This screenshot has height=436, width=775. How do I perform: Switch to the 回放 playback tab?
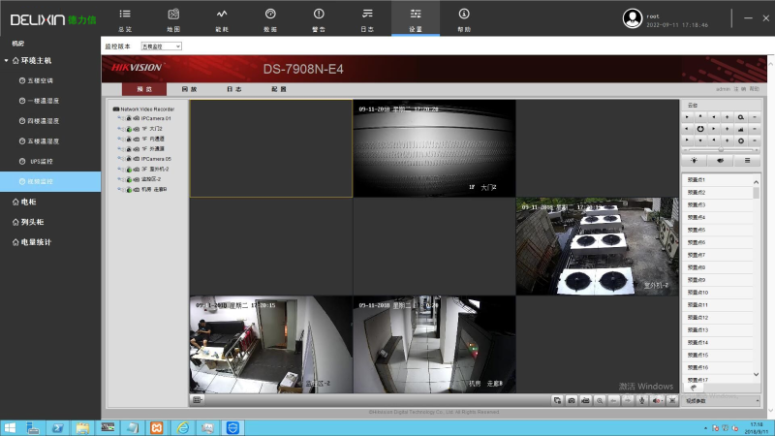pyautogui.click(x=189, y=89)
